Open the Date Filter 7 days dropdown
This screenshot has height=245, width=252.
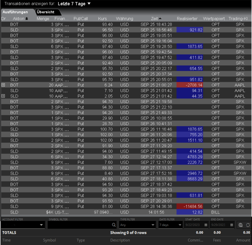[179, 225]
